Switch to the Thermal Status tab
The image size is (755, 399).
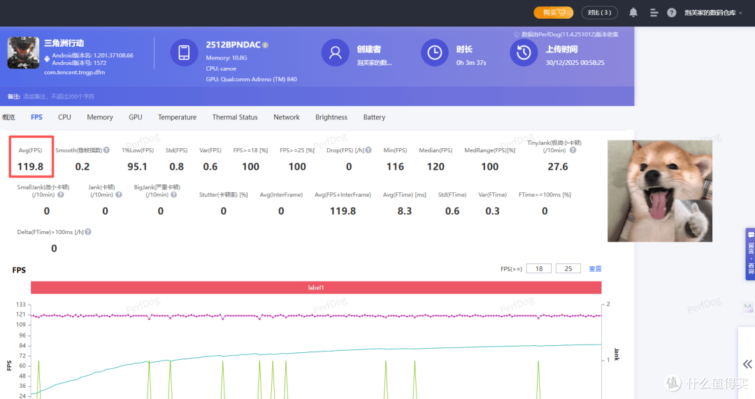pos(235,117)
